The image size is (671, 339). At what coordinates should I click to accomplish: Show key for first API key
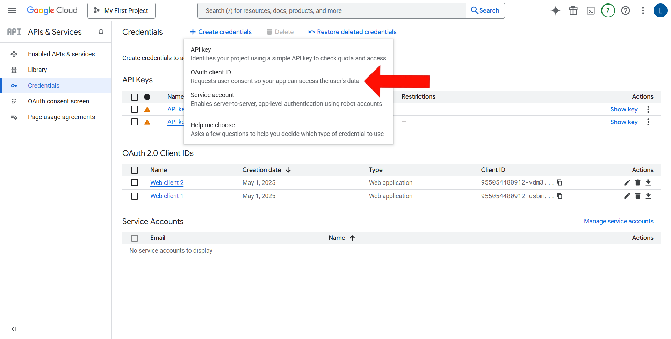pyautogui.click(x=624, y=109)
